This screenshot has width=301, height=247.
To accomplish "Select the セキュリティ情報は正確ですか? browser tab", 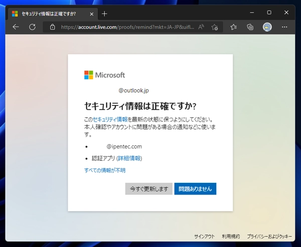I will (53, 14).
